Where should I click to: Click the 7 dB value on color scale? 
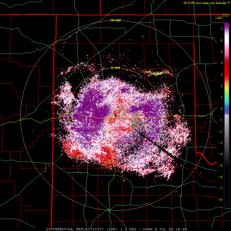[222, 29]
